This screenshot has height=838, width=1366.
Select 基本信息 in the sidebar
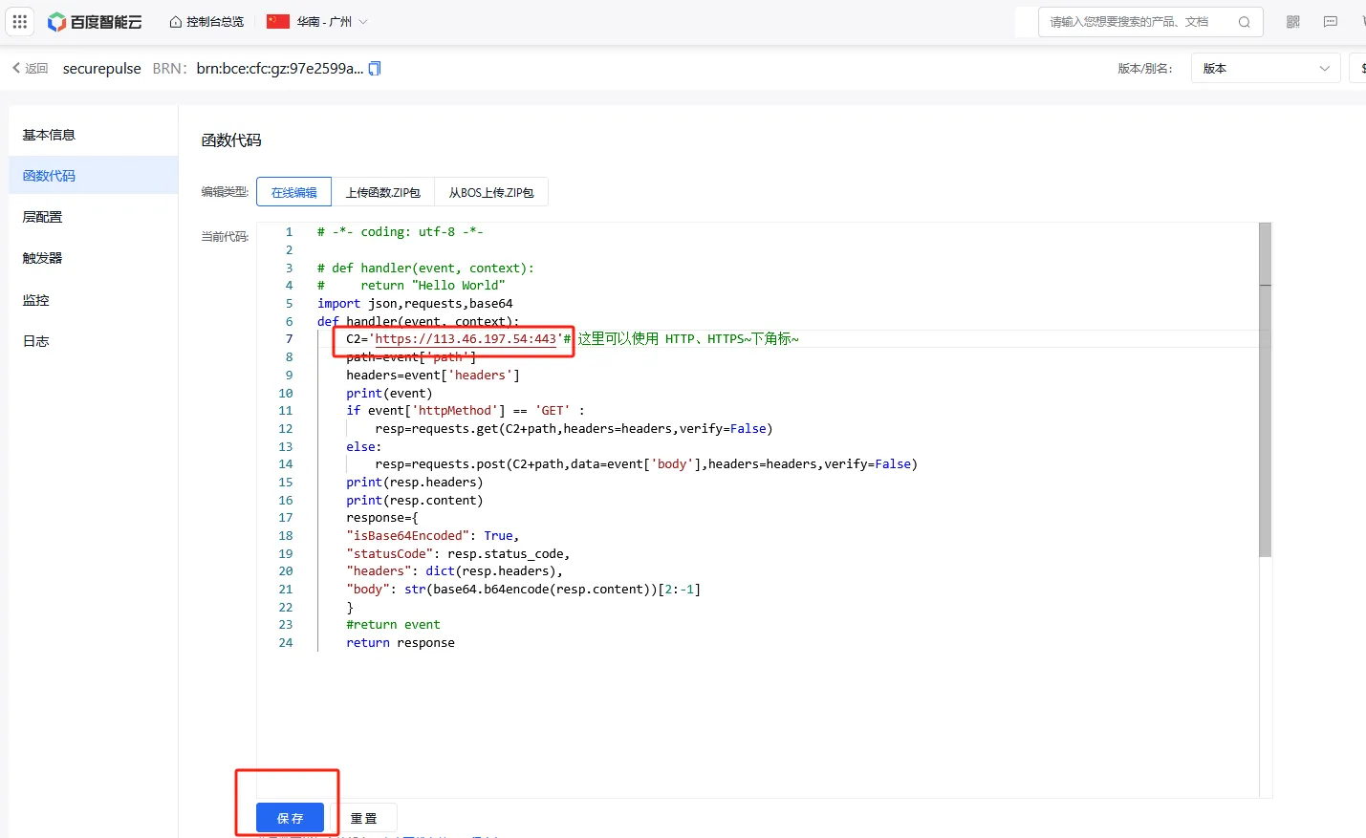point(93,135)
